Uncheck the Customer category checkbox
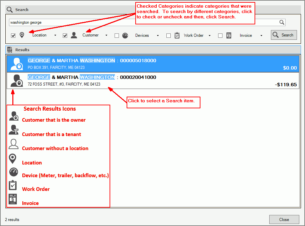 [x=65, y=36]
